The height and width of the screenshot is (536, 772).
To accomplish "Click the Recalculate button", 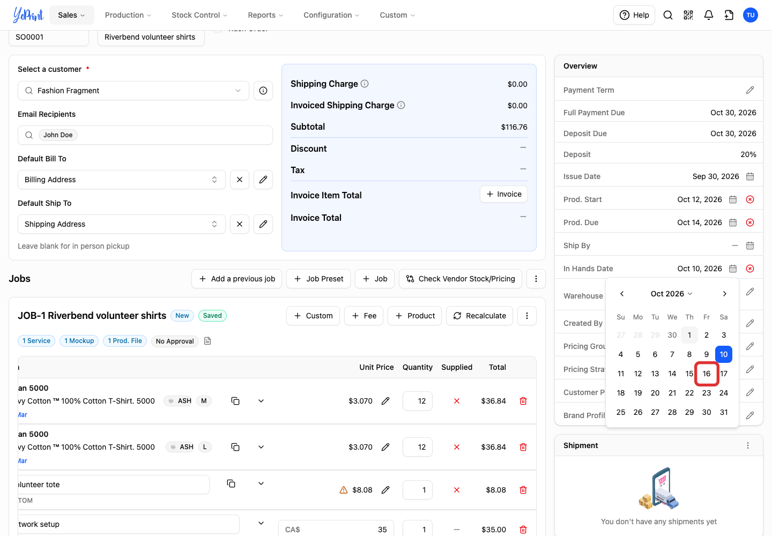I will 480,316.
